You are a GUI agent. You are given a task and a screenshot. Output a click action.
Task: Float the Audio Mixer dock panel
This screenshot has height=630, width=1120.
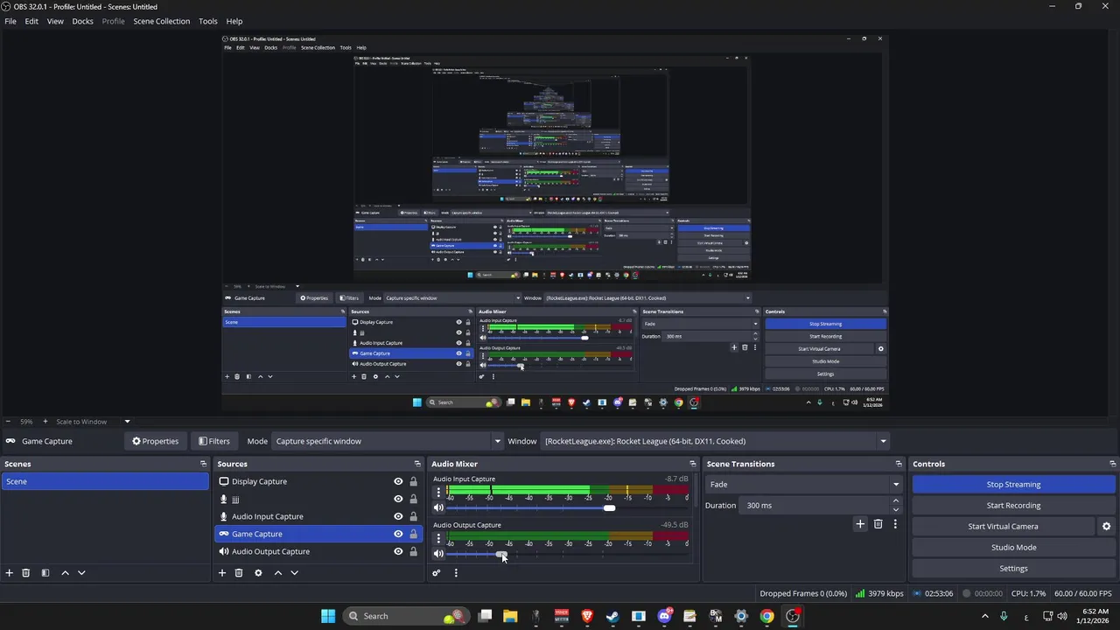pos(693,464)
